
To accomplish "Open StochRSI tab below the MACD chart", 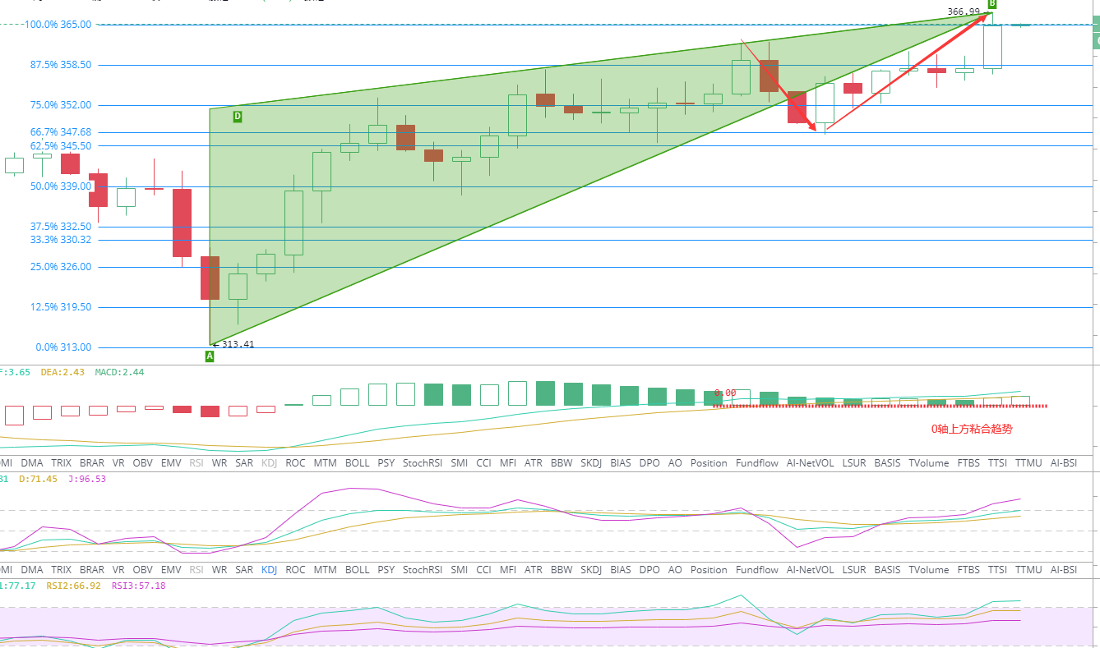I will tap(422, 463).
